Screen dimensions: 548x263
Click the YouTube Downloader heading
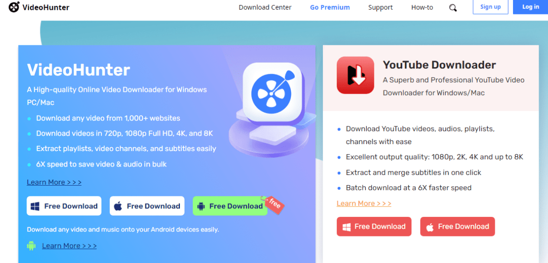(439, 65)
